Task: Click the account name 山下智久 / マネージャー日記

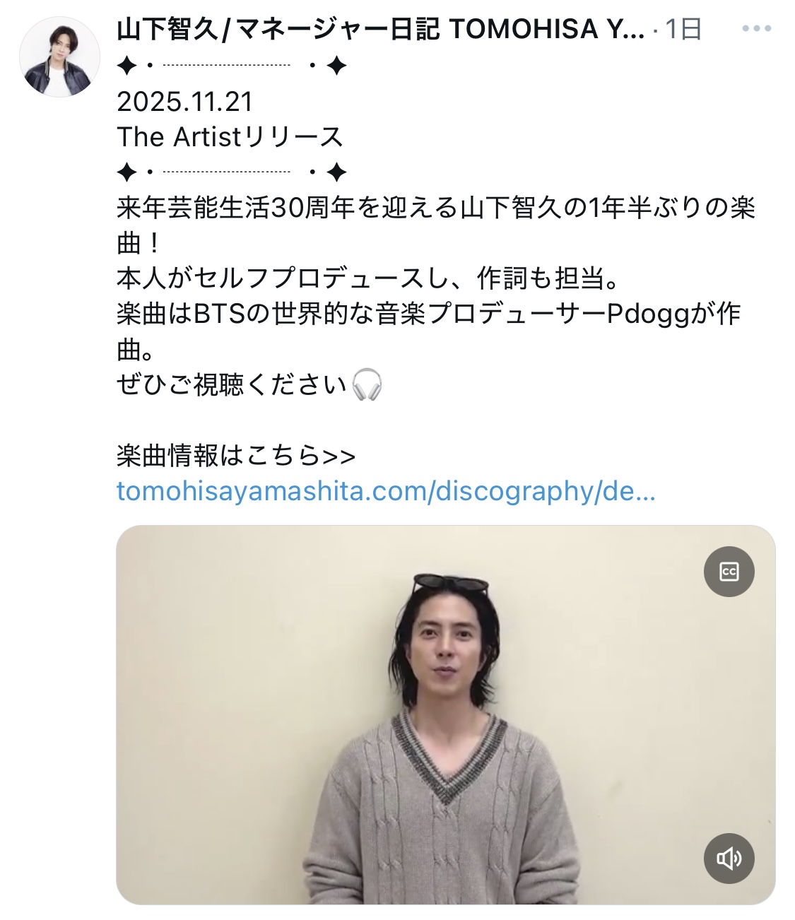Action: coord(381,29)
